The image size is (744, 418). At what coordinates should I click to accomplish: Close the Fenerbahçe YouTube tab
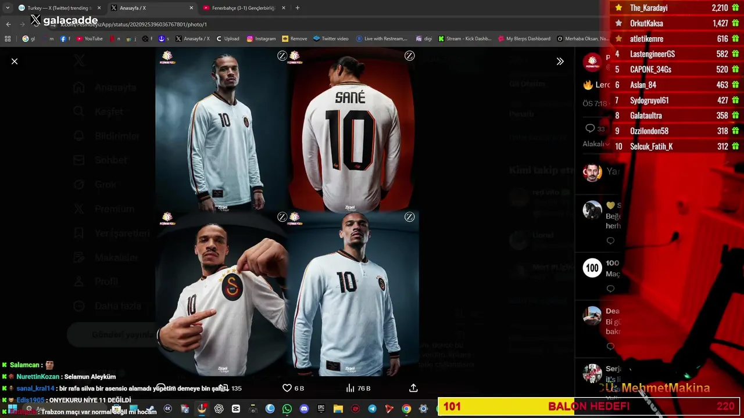click(x=284, y=8)
